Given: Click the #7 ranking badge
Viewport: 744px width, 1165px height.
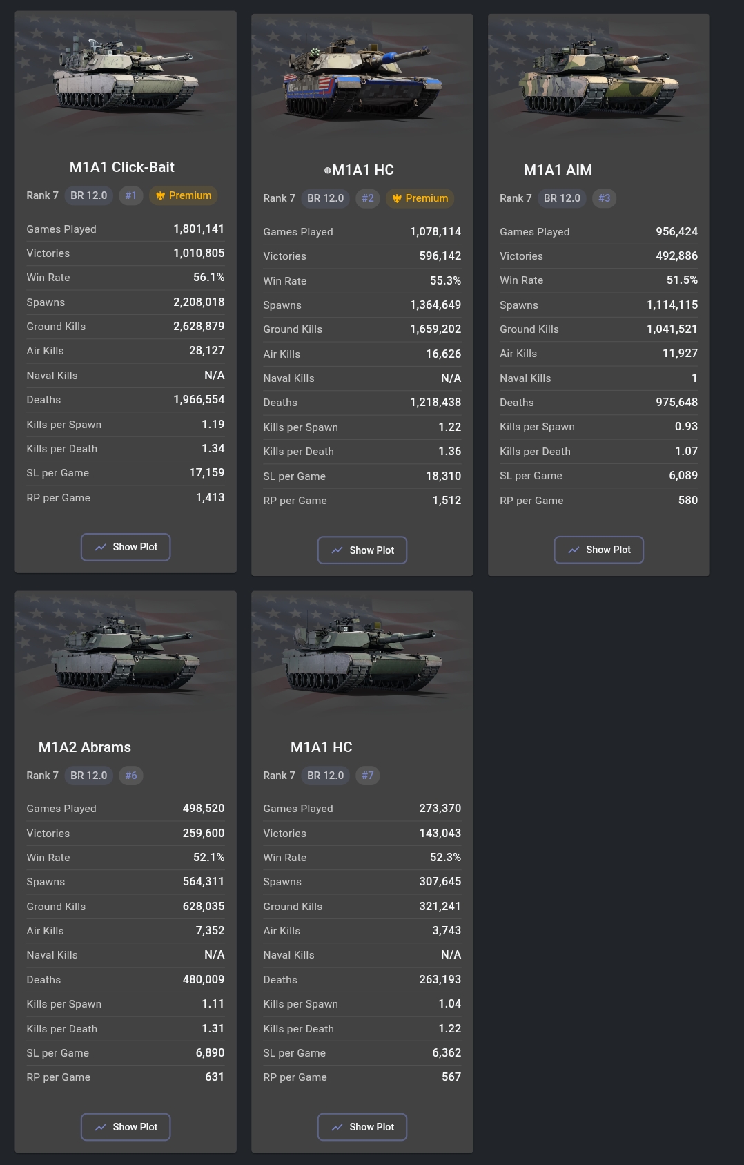Looking at the screenshot, I should point(368,776).
